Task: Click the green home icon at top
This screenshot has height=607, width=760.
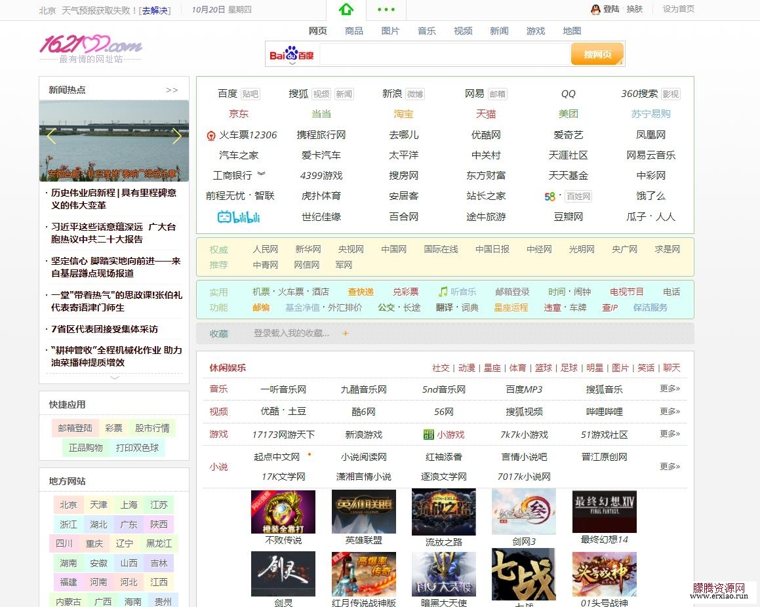Action: [346, 9]
